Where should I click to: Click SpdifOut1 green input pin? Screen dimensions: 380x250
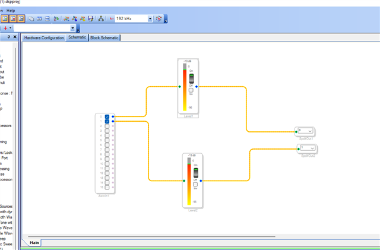pos(296,132)
